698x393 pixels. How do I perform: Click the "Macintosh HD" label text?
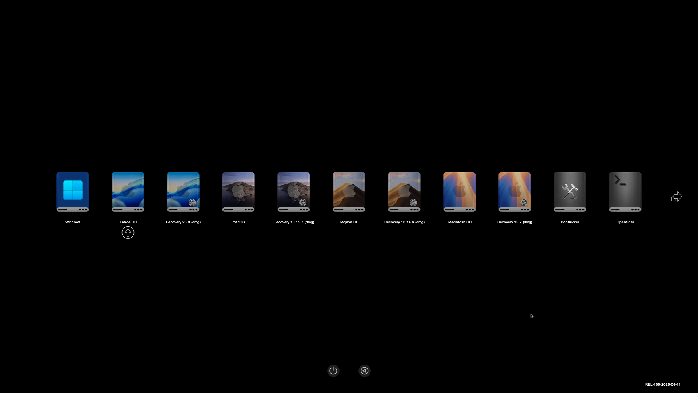(x=460, y=222)
